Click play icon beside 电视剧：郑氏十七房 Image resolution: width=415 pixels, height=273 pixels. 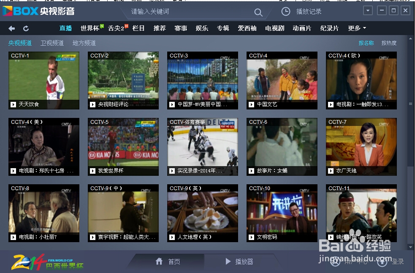click(13, 171)
